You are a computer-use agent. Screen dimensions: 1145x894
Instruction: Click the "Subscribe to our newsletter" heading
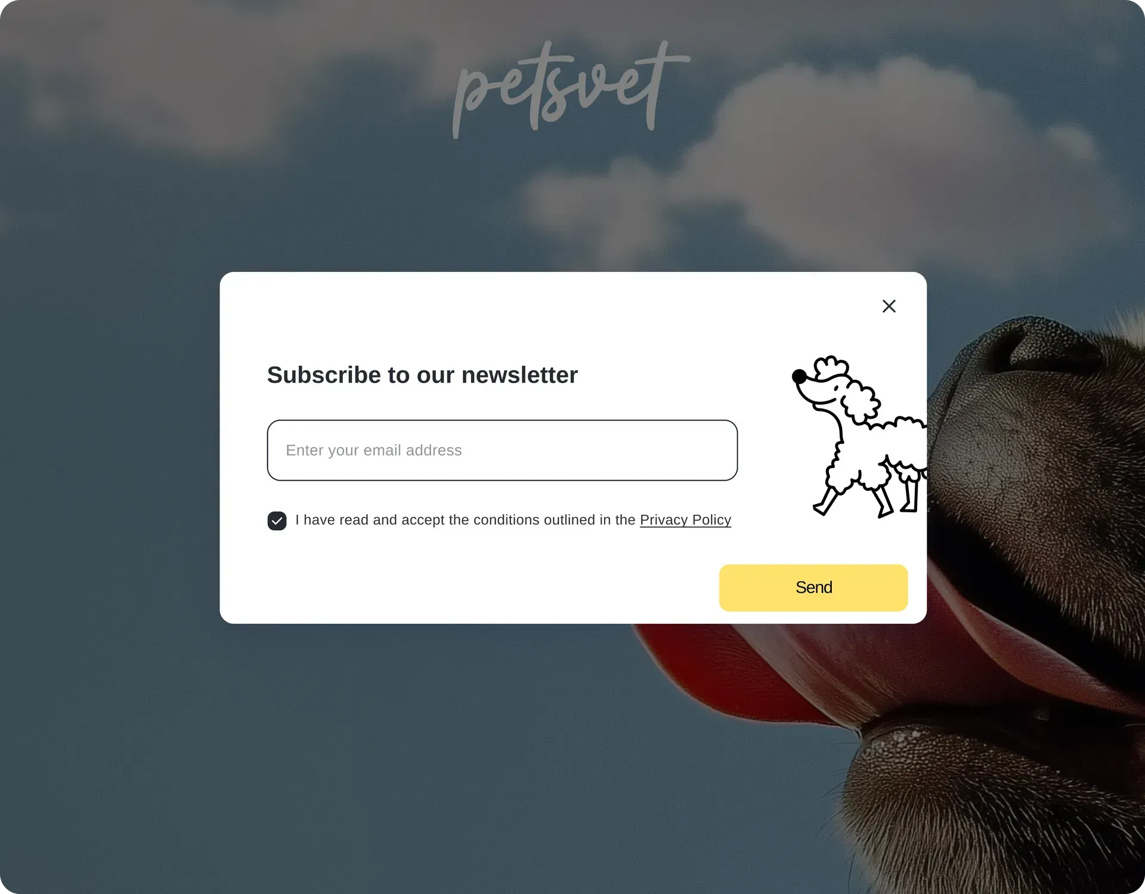[x=422, y=375]
